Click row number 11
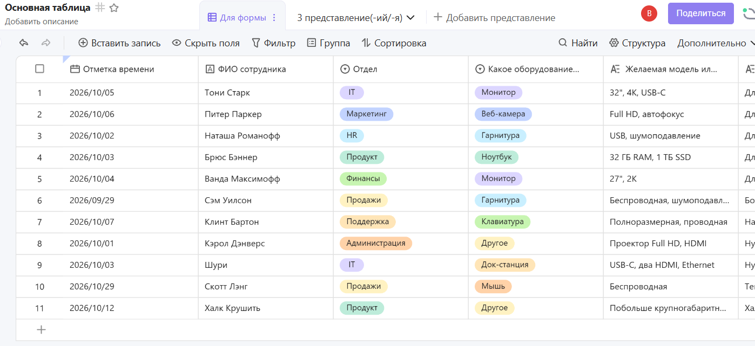This screenshot has width=755, height=346. coord(39,308)
